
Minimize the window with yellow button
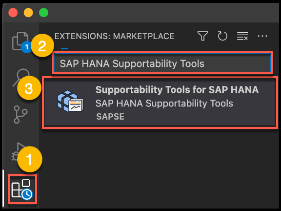tap(28, 13)
